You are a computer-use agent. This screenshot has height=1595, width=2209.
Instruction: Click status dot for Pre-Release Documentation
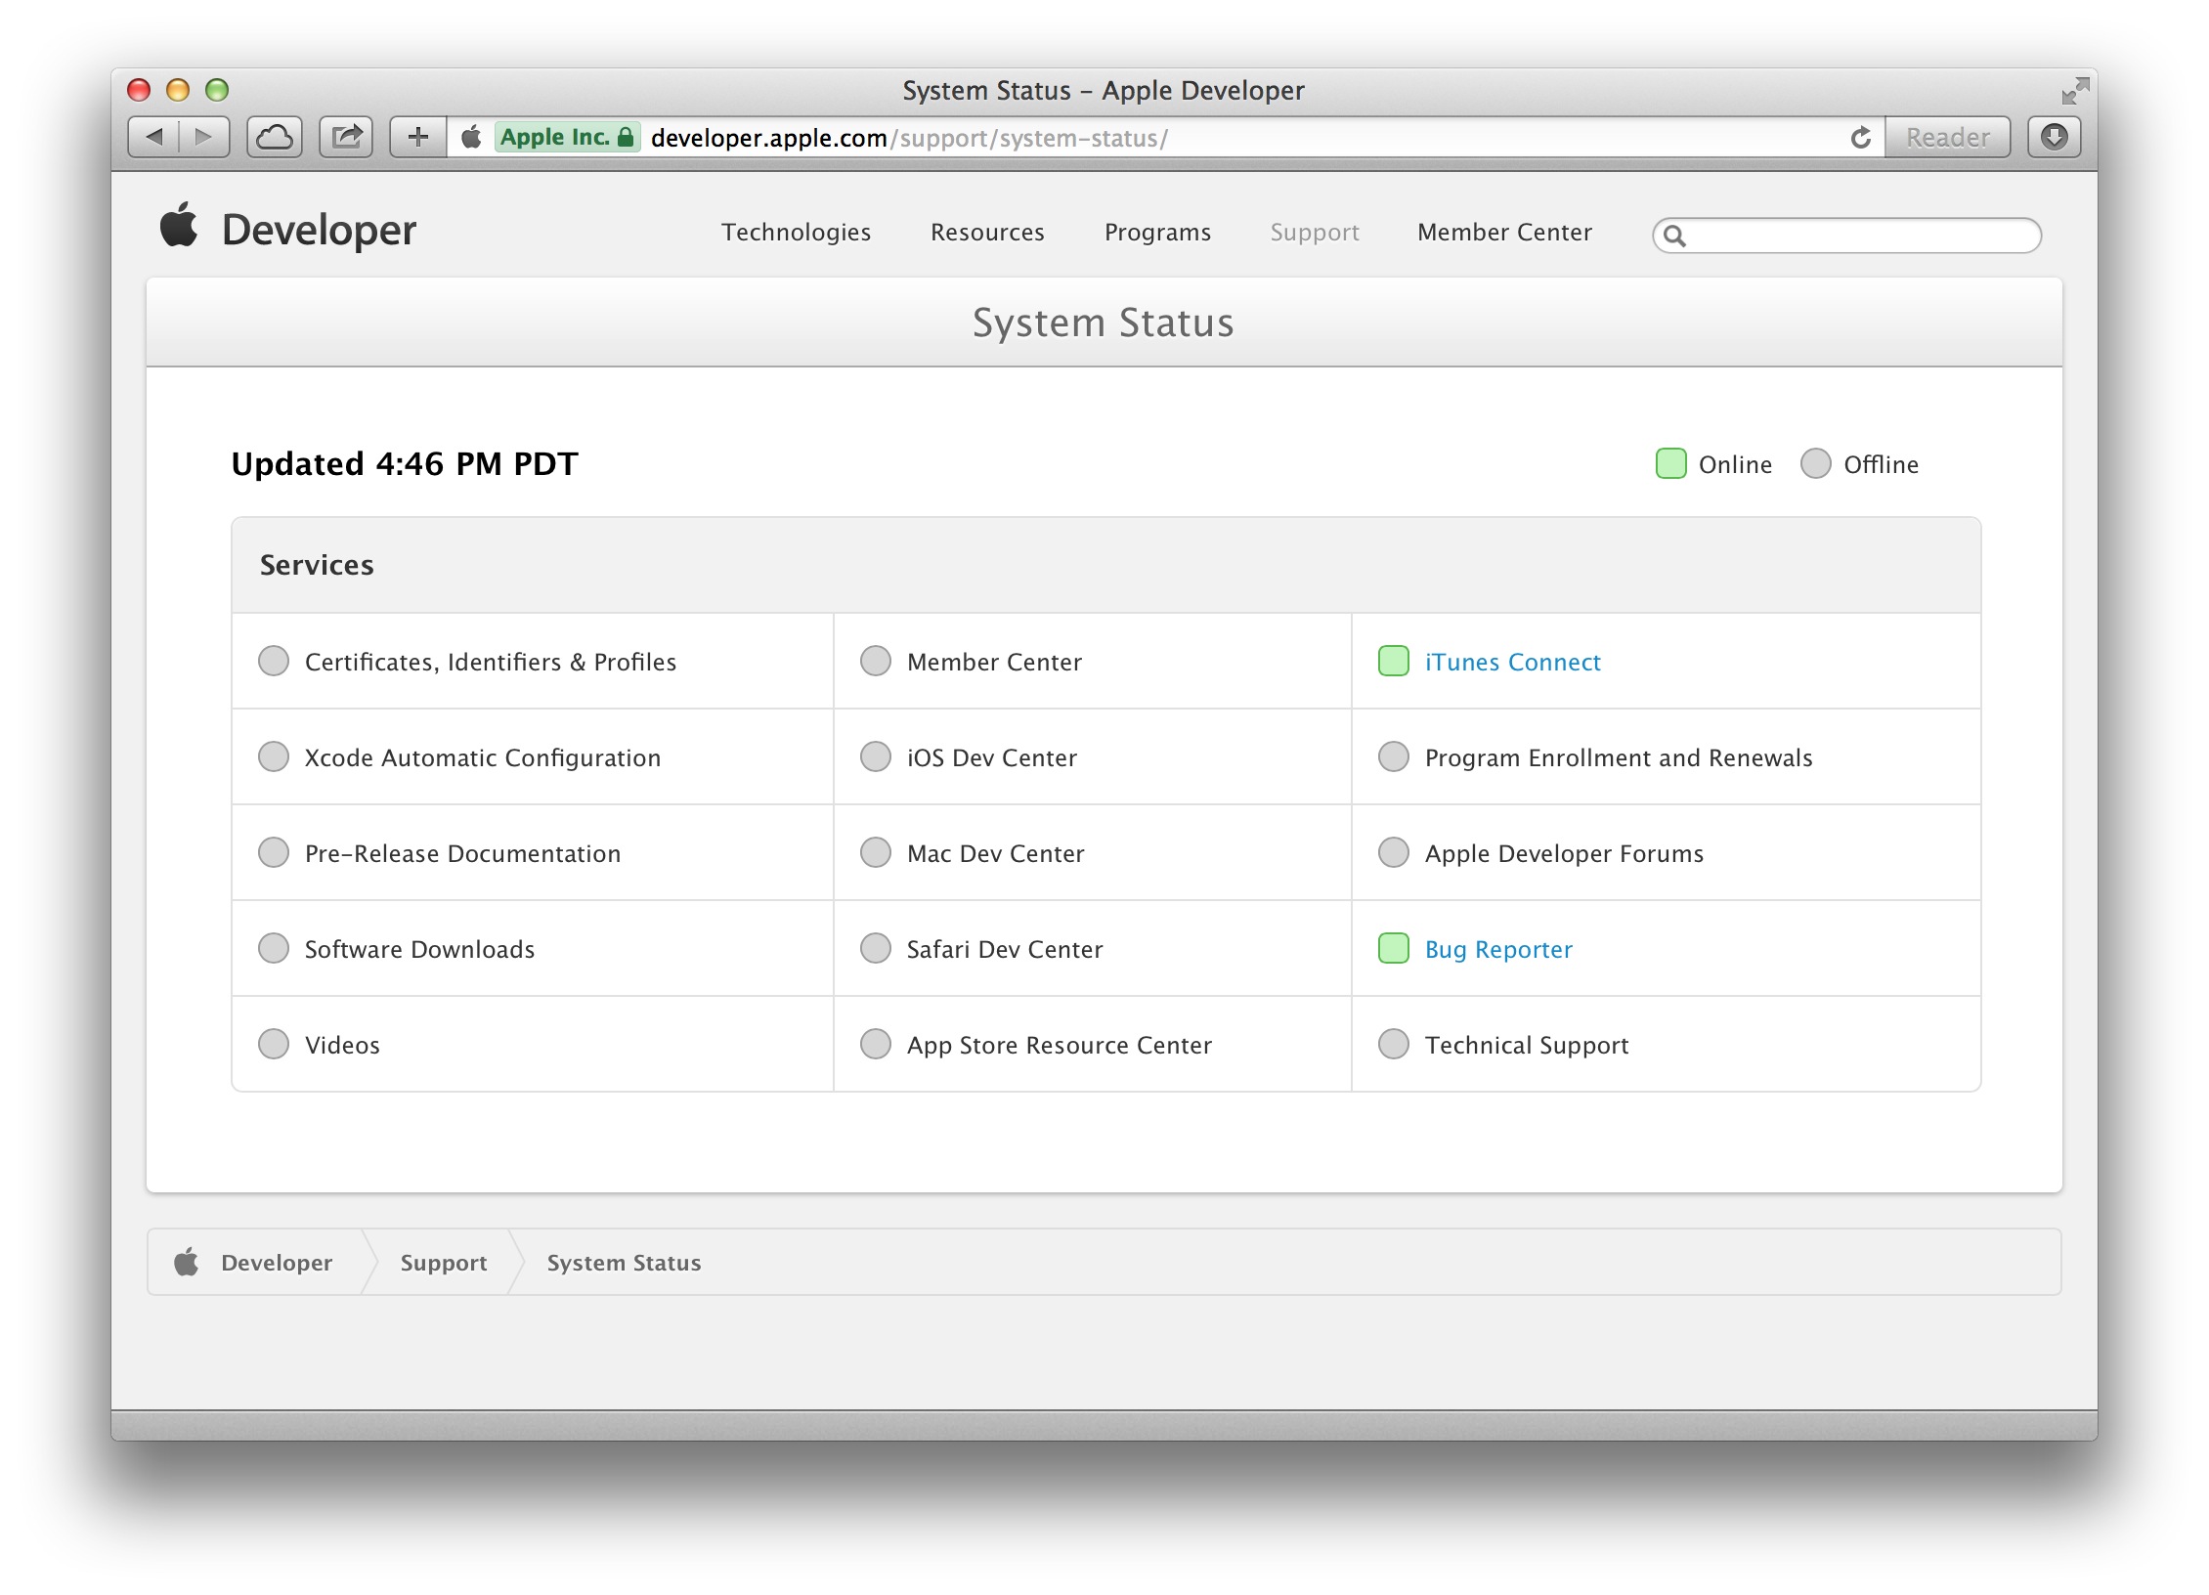coord(274,852)
